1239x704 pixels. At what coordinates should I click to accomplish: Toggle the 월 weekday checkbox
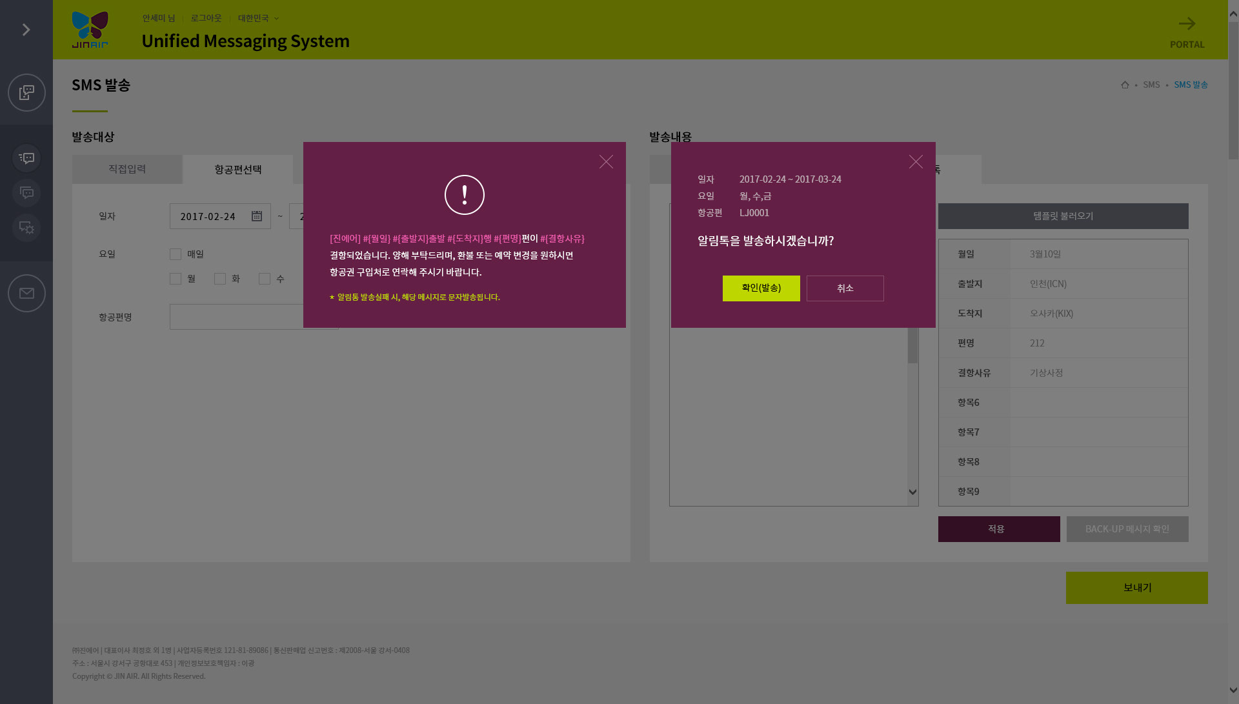pyautogui.click(x=176, y=279)
